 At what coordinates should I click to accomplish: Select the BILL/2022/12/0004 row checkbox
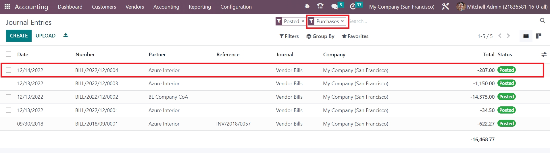[x=9, y=70]
